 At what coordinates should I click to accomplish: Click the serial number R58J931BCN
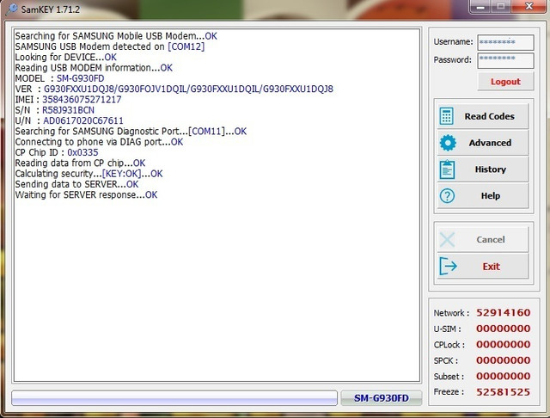pos(68,110)
